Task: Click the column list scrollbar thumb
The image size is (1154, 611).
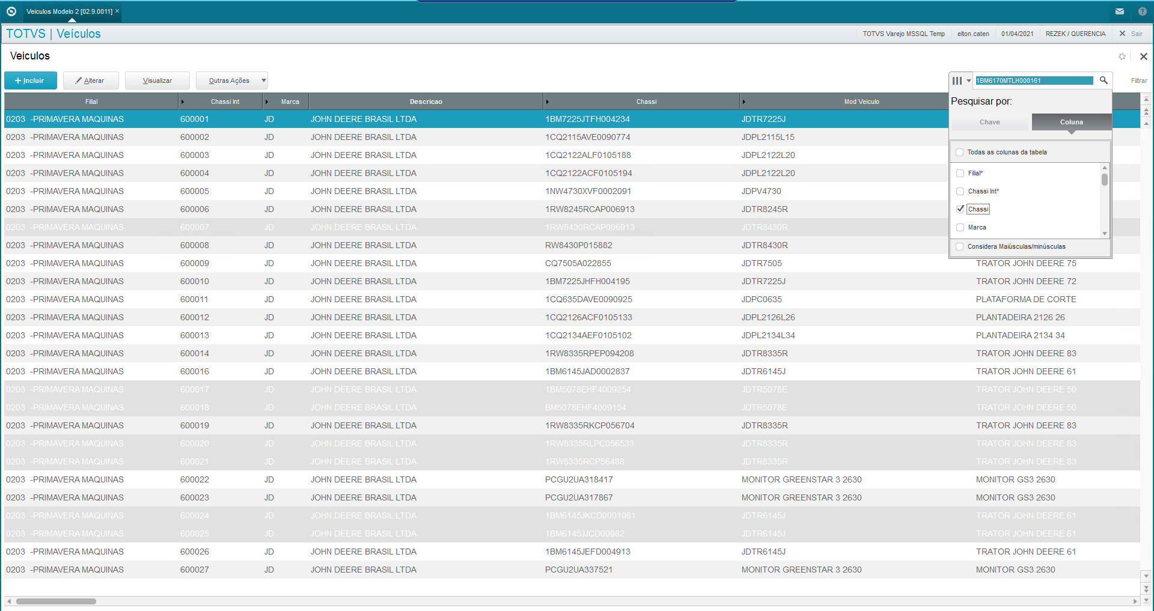Action: pos(1105,179)
